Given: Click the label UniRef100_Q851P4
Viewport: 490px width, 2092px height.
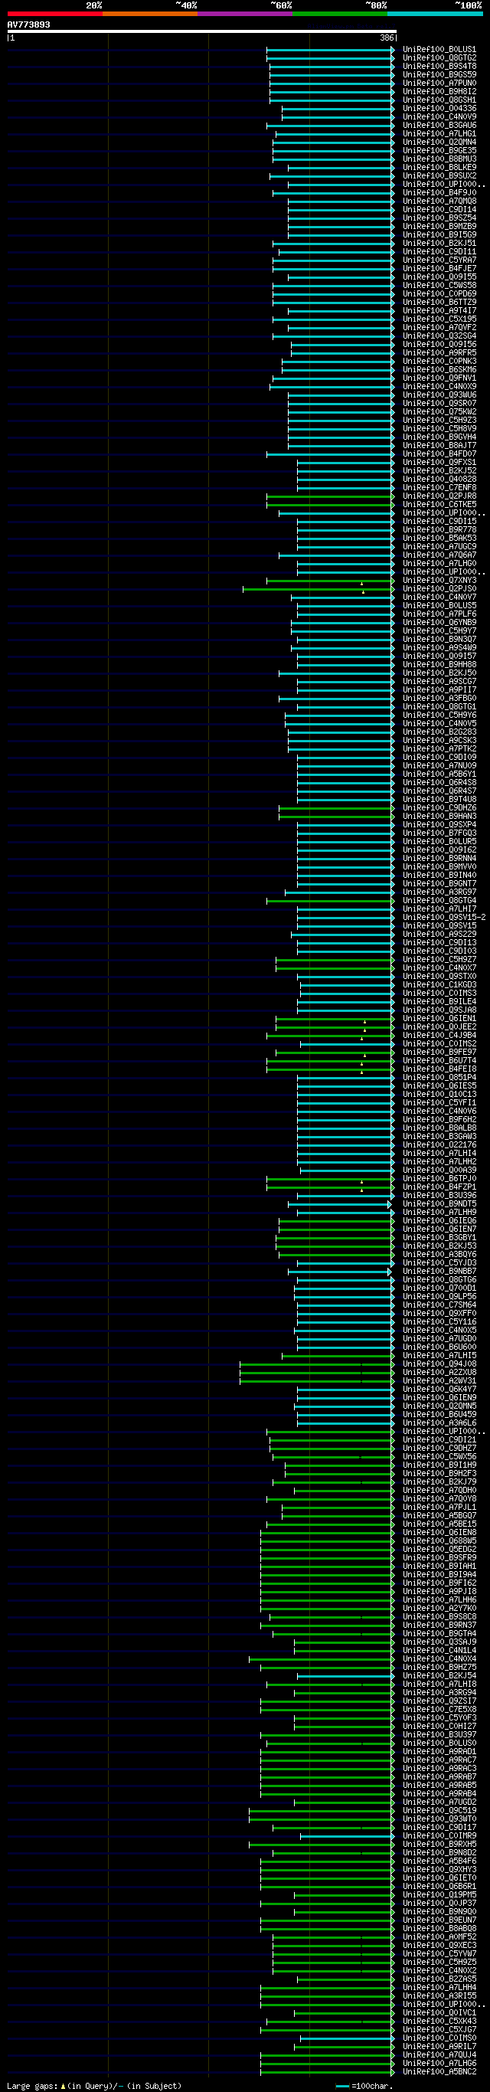Looking at the screenshot, I should click(x=439, y=1078).
